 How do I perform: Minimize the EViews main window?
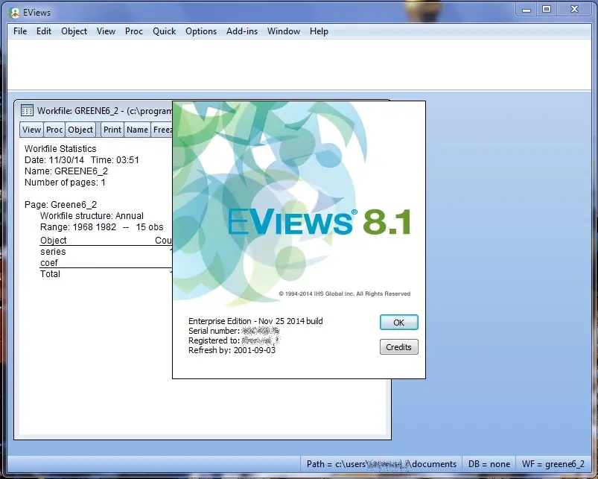pyautogui.click(x=527, y=10)
